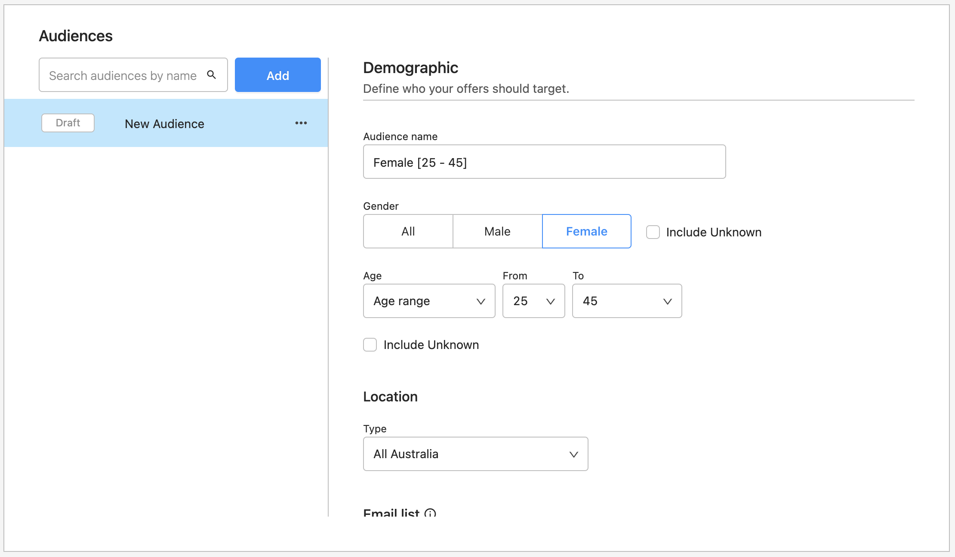Open Location Type dropdown All Australia
Viewport: 955px width, 557px height.
[476, 454]
